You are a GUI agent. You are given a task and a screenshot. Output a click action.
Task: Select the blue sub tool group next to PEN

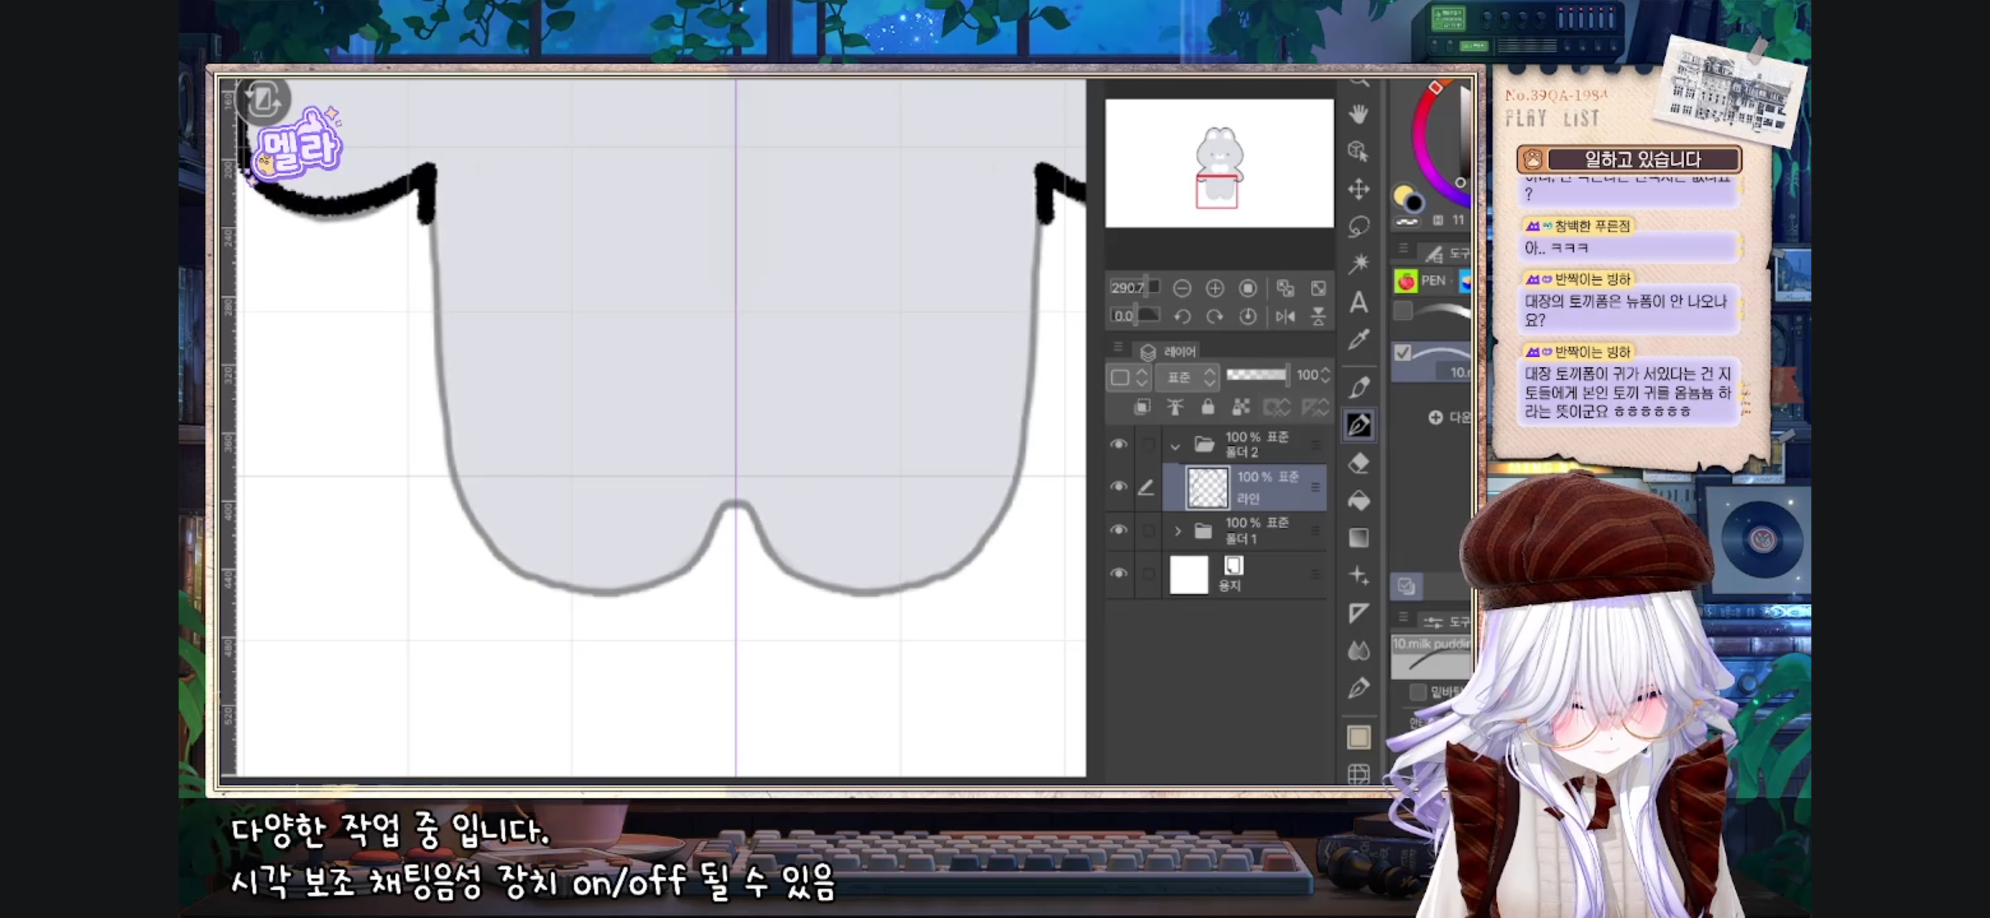(x=1464, y=281)
